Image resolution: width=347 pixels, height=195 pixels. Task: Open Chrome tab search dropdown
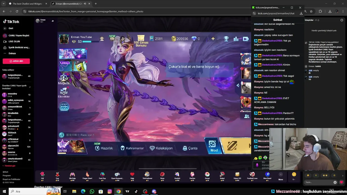4,4
